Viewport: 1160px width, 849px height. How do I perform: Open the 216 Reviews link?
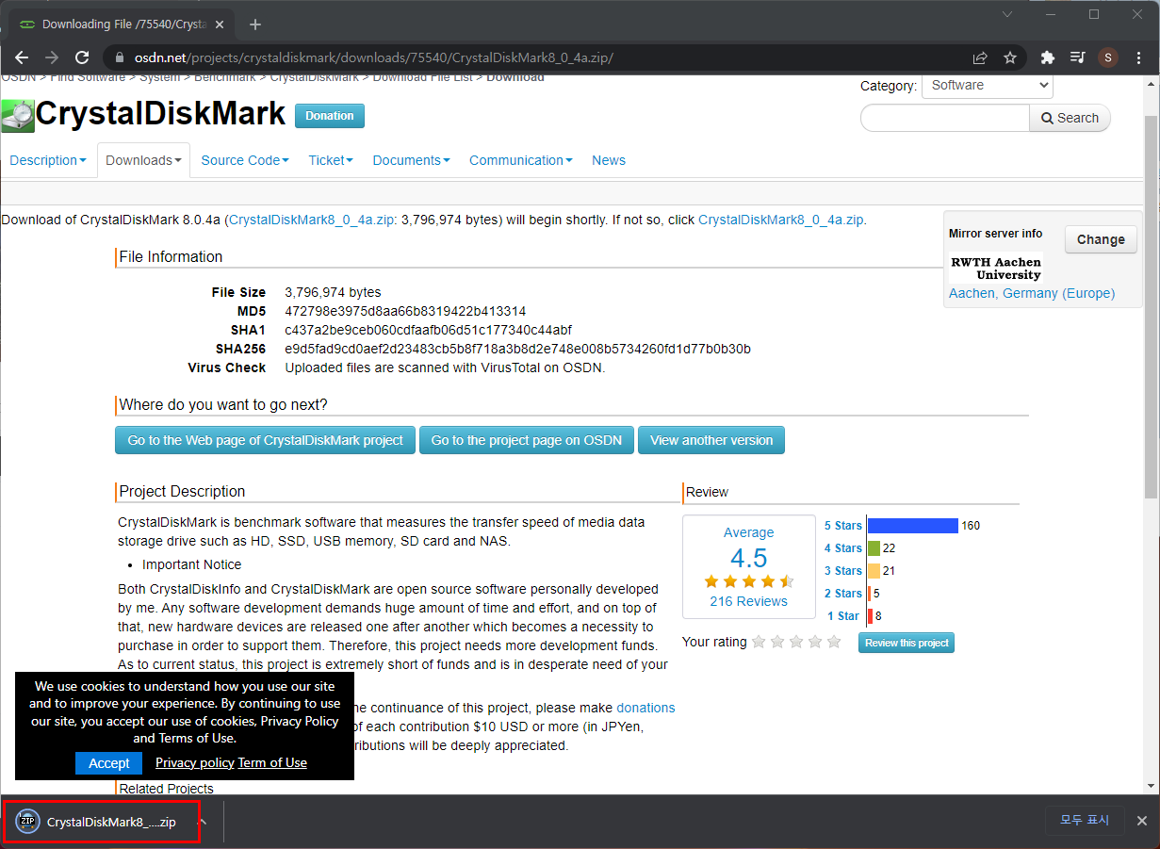tap(748, 601)
